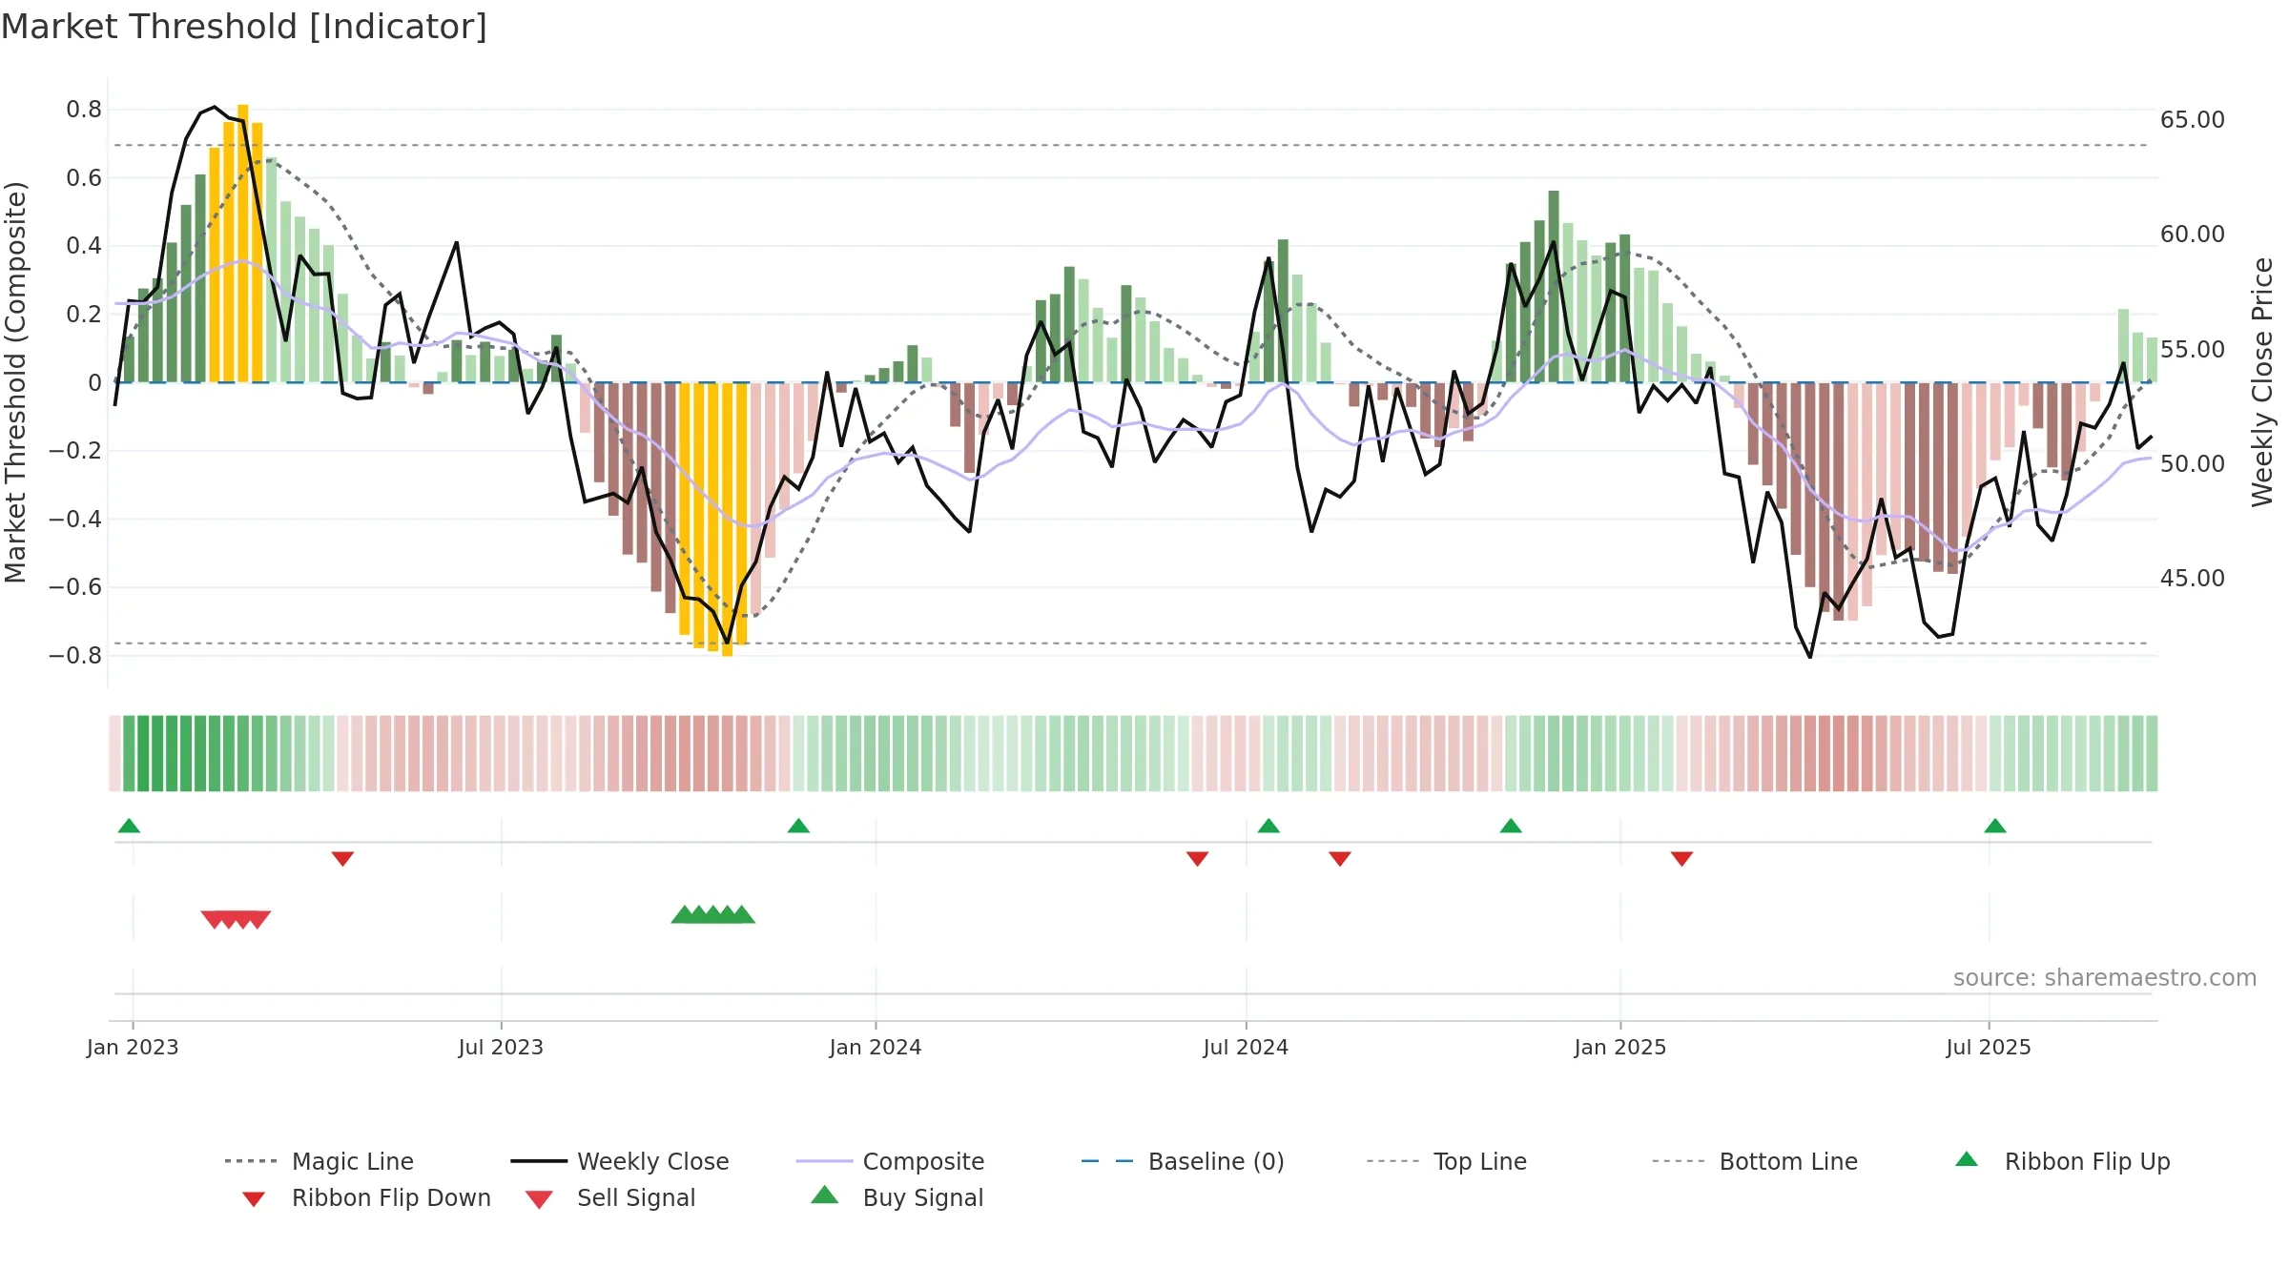Click the −0.6 left axis tick label
2289x1287 pixels.
[75, 587]
